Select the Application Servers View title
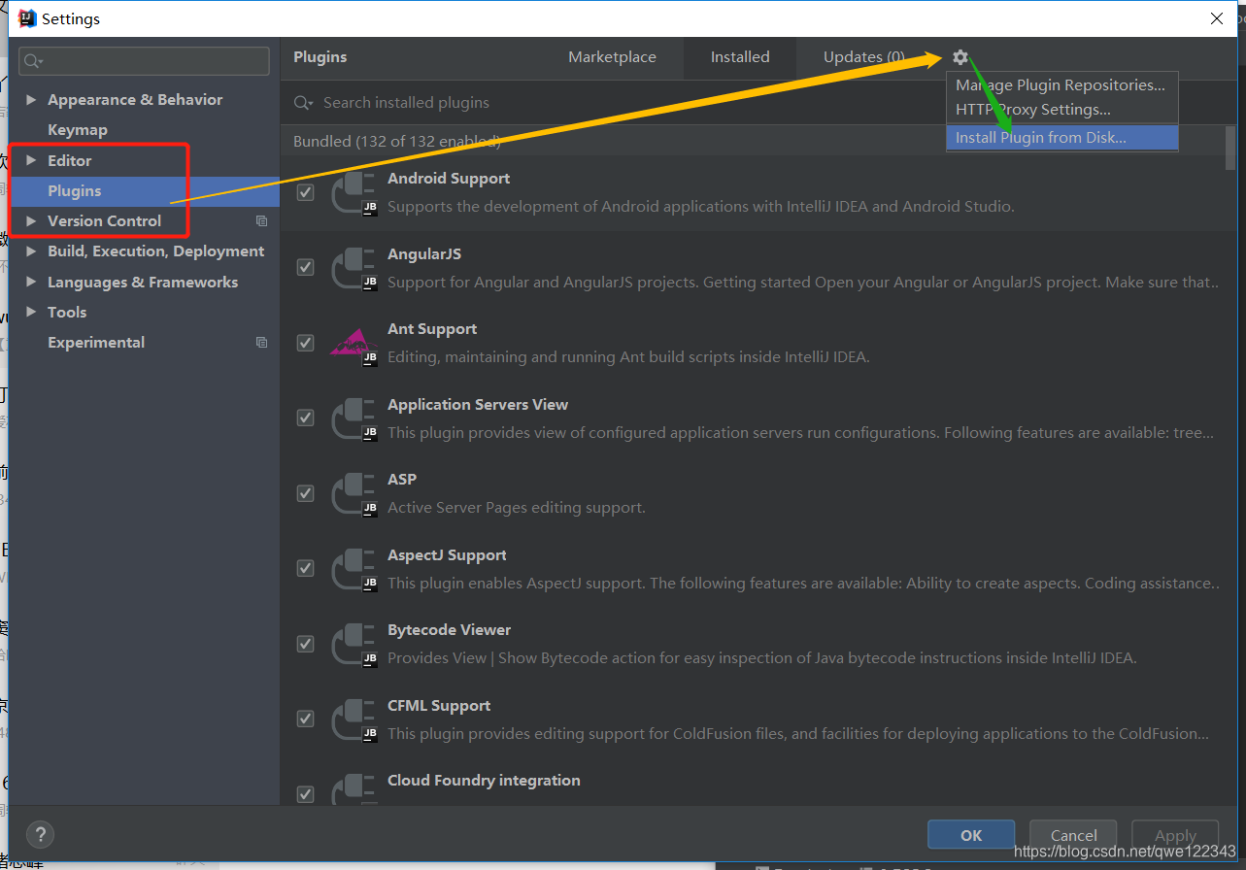This screenshot has width=1246, height=870. (478, 405)
